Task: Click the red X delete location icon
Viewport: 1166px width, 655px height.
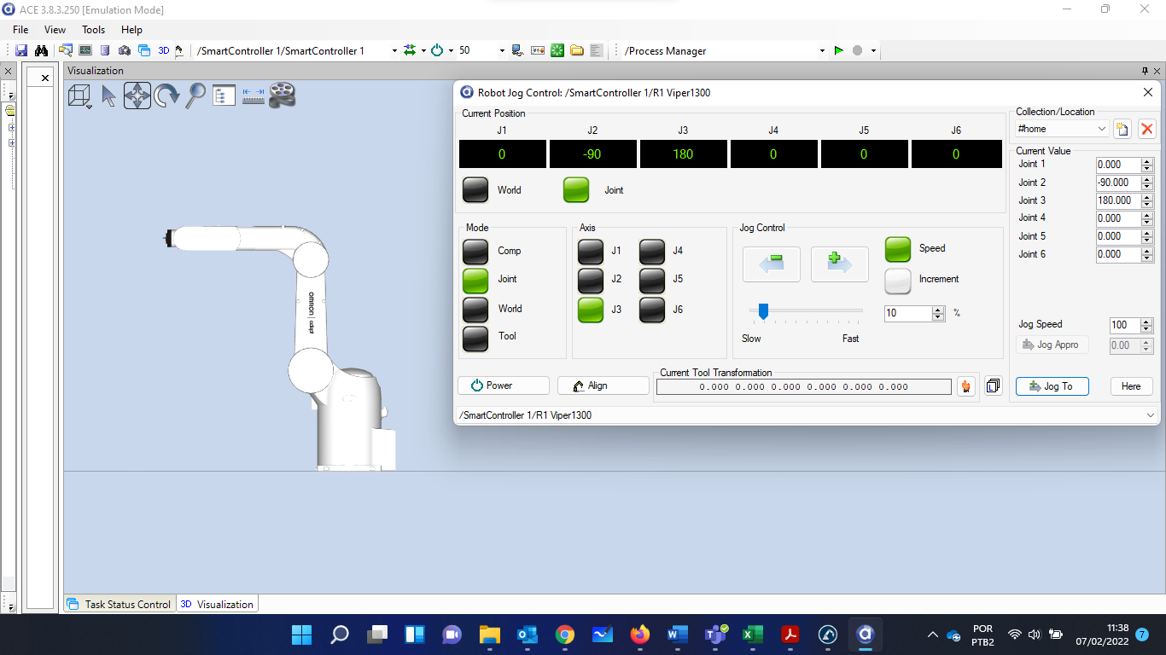Action: 1146,129
